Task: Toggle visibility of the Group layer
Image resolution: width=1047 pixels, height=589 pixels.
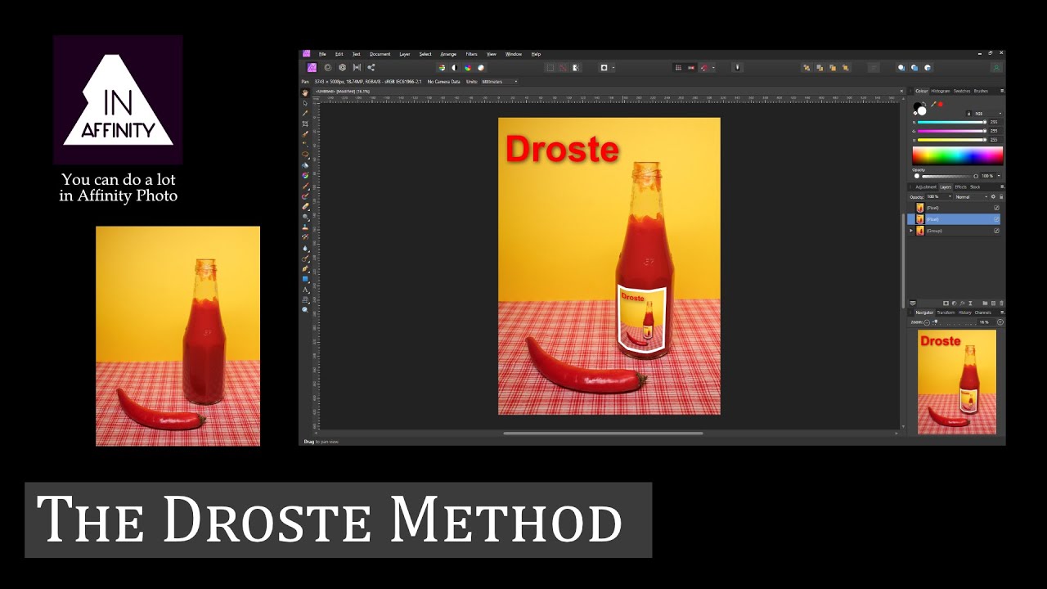Action: tap(996, 231)
